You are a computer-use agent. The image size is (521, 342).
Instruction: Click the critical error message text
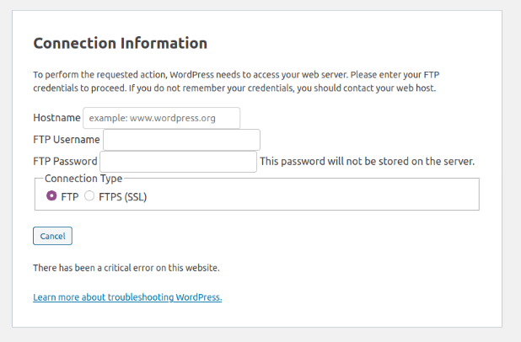click(126, 268)
